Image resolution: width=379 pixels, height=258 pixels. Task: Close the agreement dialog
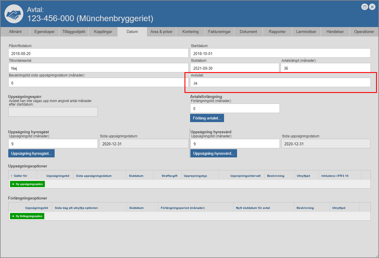372,7
